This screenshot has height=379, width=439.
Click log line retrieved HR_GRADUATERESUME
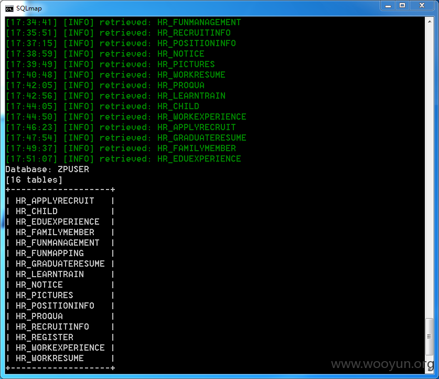pyautogui.click(x=126, y=138)
